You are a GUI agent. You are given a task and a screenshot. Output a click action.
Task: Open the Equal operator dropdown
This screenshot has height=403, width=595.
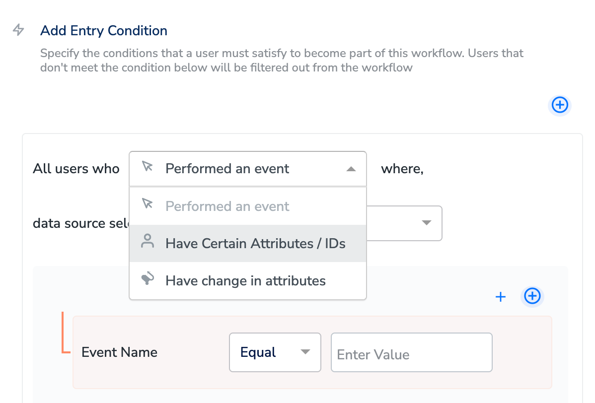pyautogui.click(x=275, y=352)
